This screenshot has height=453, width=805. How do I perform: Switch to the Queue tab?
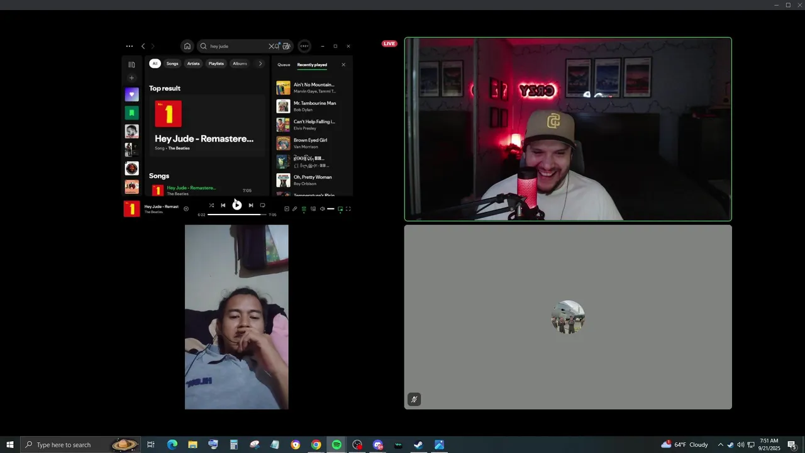pos(284,65)
